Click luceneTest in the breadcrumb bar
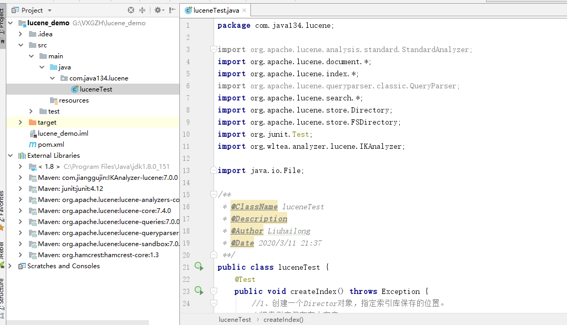The image size is (567, 325). tap(235, 320)
